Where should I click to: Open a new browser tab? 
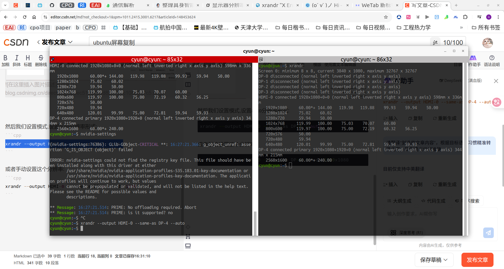pyautogui.click(x=456, y=5)
